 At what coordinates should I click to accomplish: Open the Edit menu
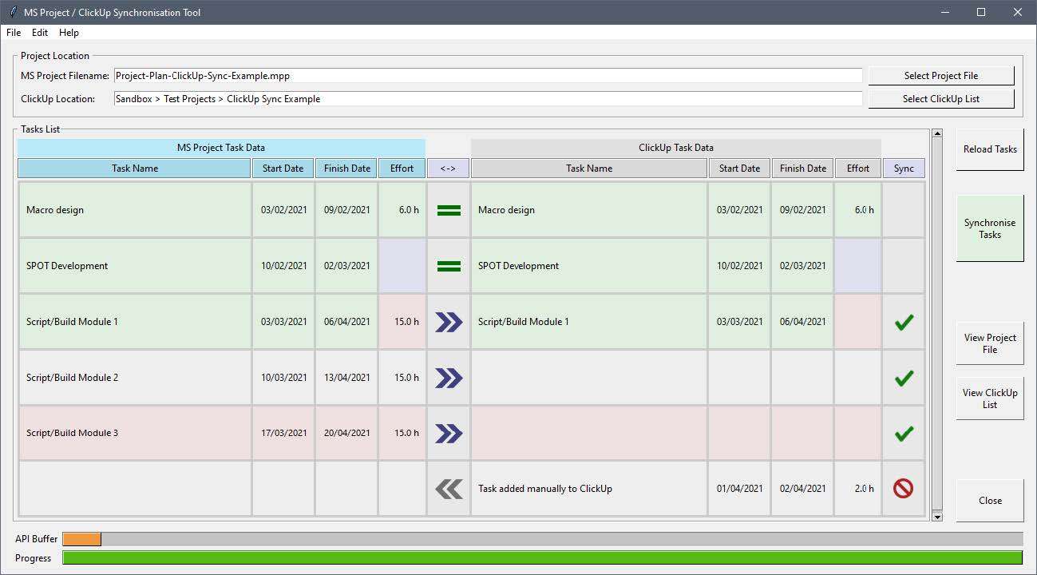[x=40, y=33]
